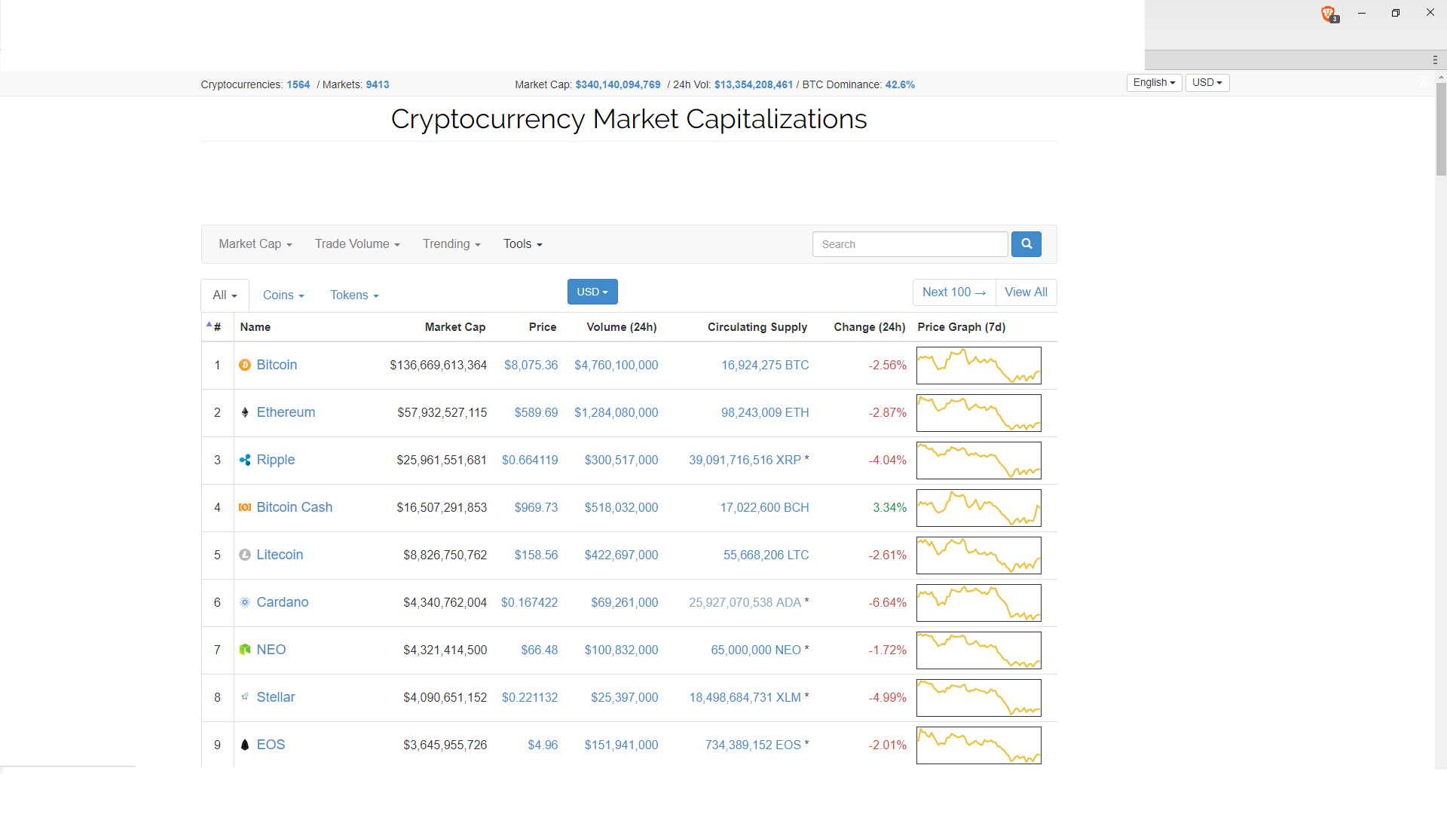The height and width of the screenshot is (814, 1447).
Task: Click the Cardano logo icon
Action: click(x=245, y=602)
